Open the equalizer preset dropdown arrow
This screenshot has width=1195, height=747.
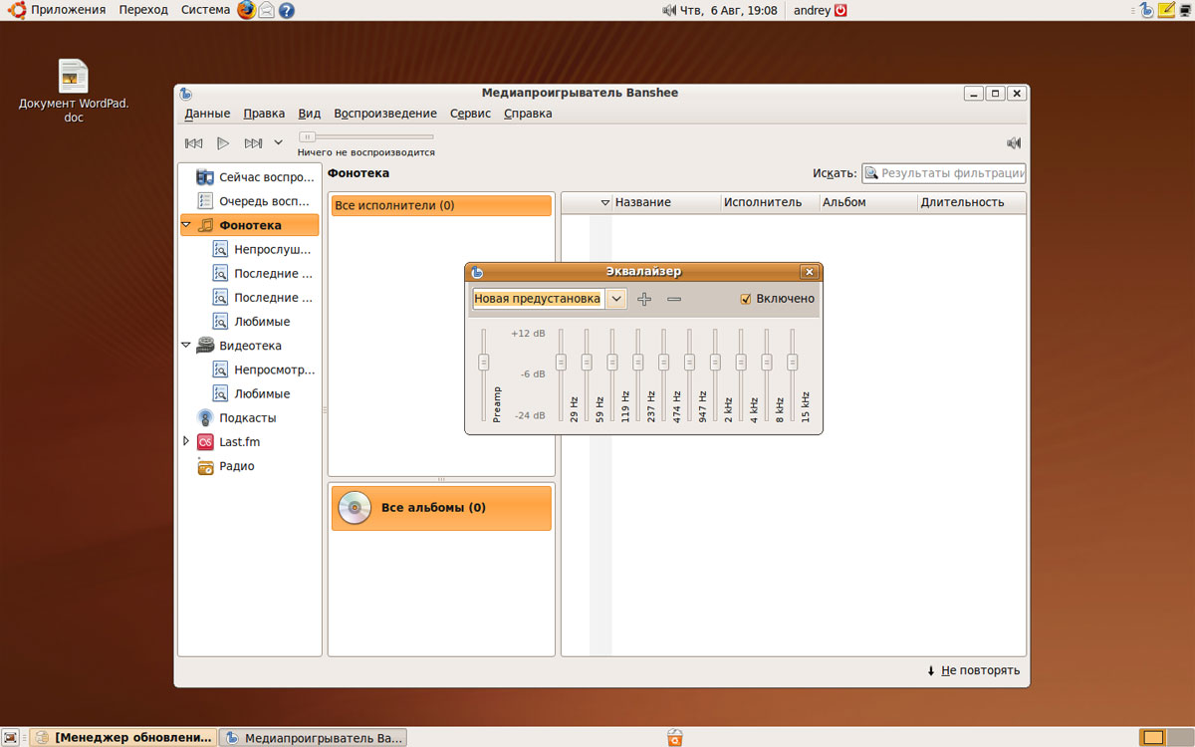click(x=616, y=299)
